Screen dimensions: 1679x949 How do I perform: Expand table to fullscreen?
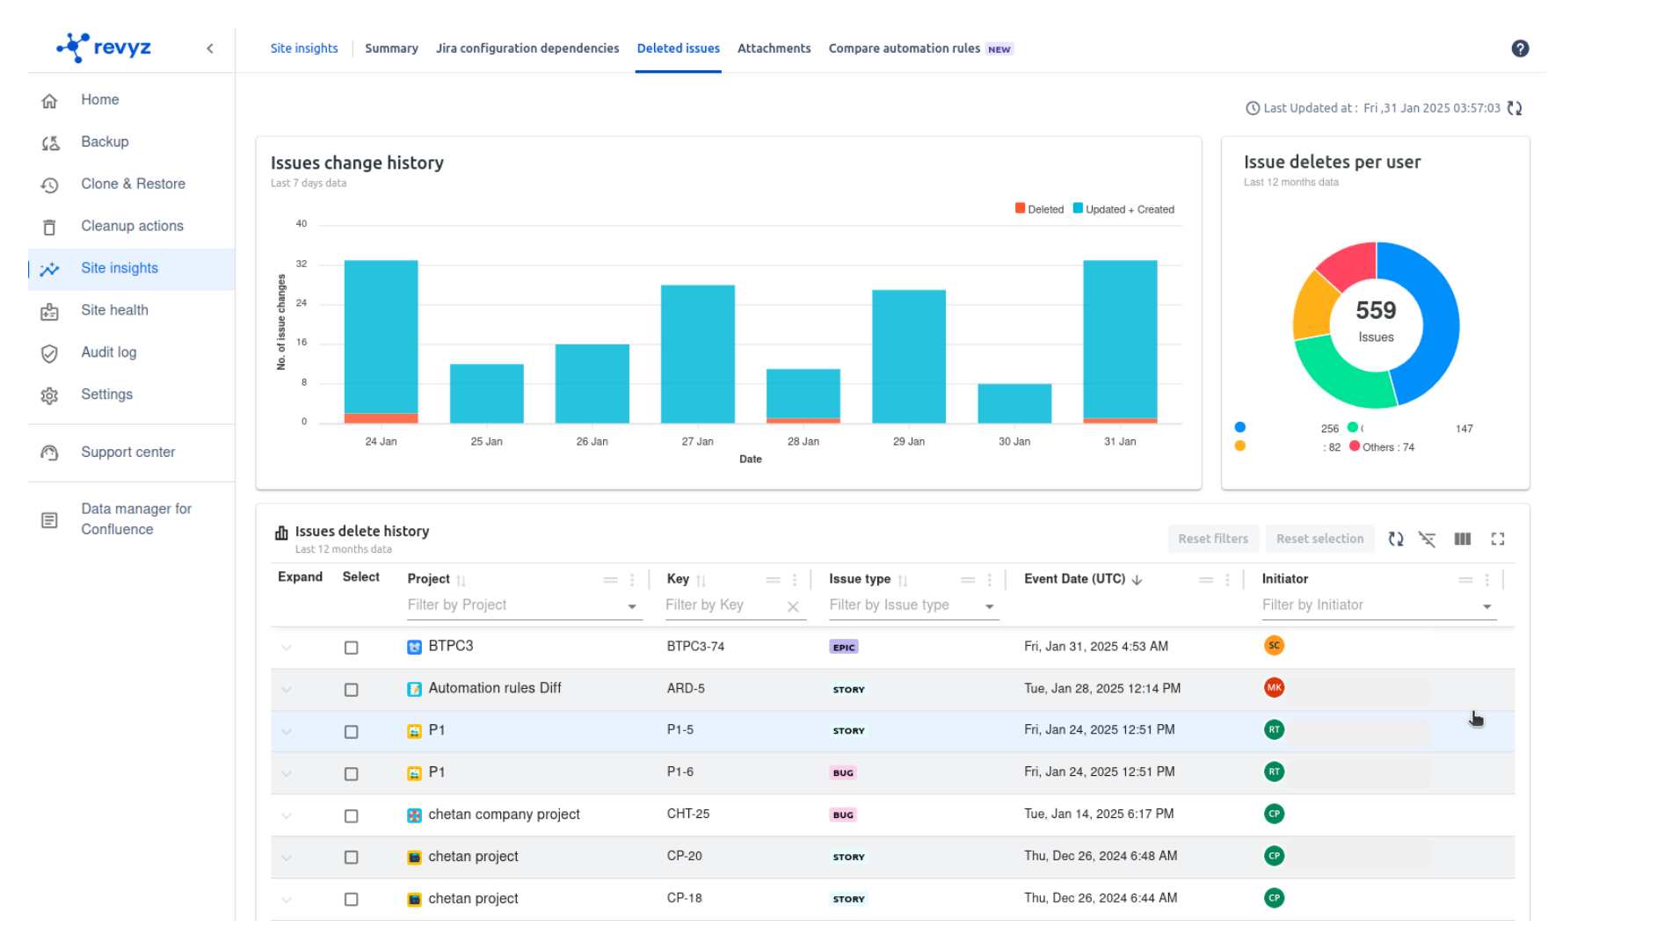[x=1497, y=539]
